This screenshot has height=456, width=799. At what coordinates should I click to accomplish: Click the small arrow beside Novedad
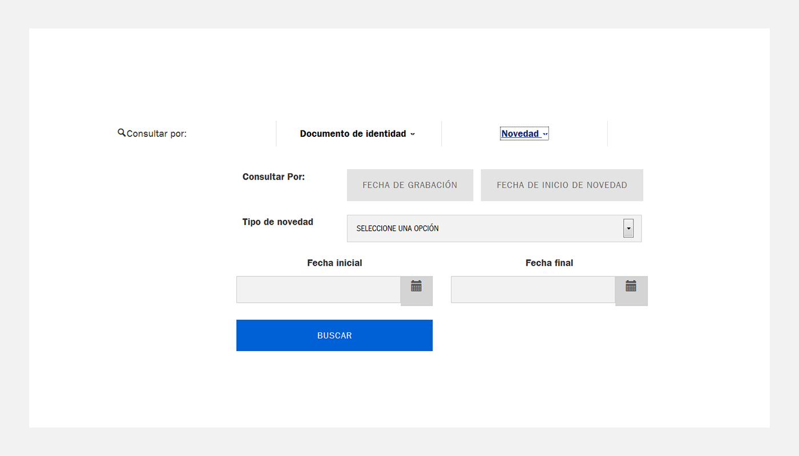tap(545, 135)
